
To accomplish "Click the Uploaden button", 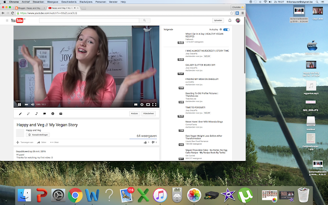I will coord(218,20).
